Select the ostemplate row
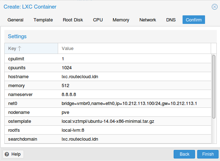 108,121
